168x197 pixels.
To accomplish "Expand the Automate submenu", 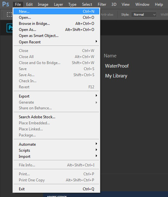I will [x=57, y=144].
